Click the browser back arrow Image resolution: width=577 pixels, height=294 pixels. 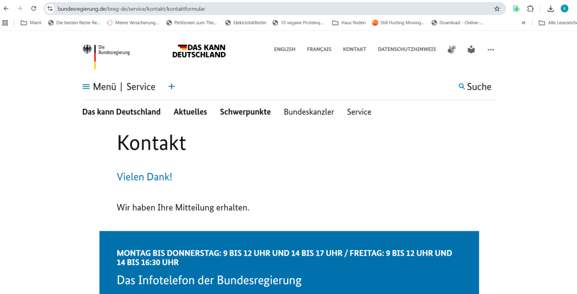point(6,8)
